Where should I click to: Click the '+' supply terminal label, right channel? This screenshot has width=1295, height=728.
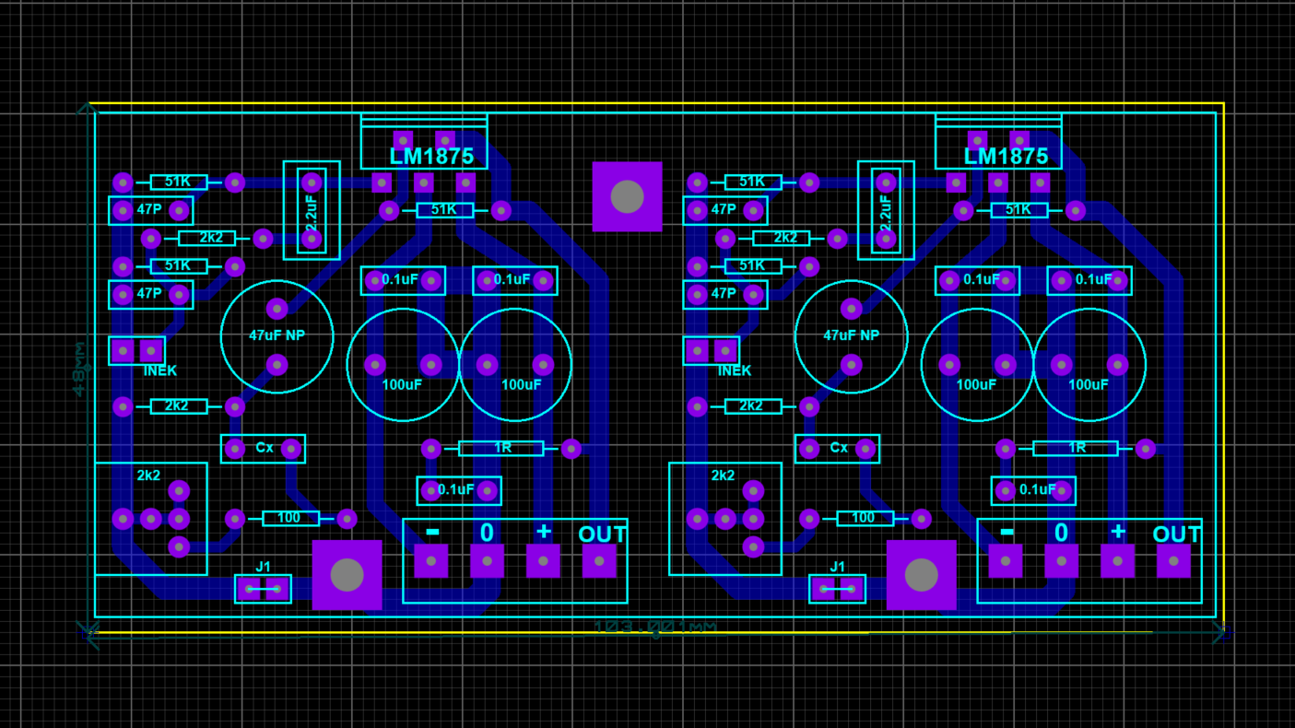(x=1118, y=531)
